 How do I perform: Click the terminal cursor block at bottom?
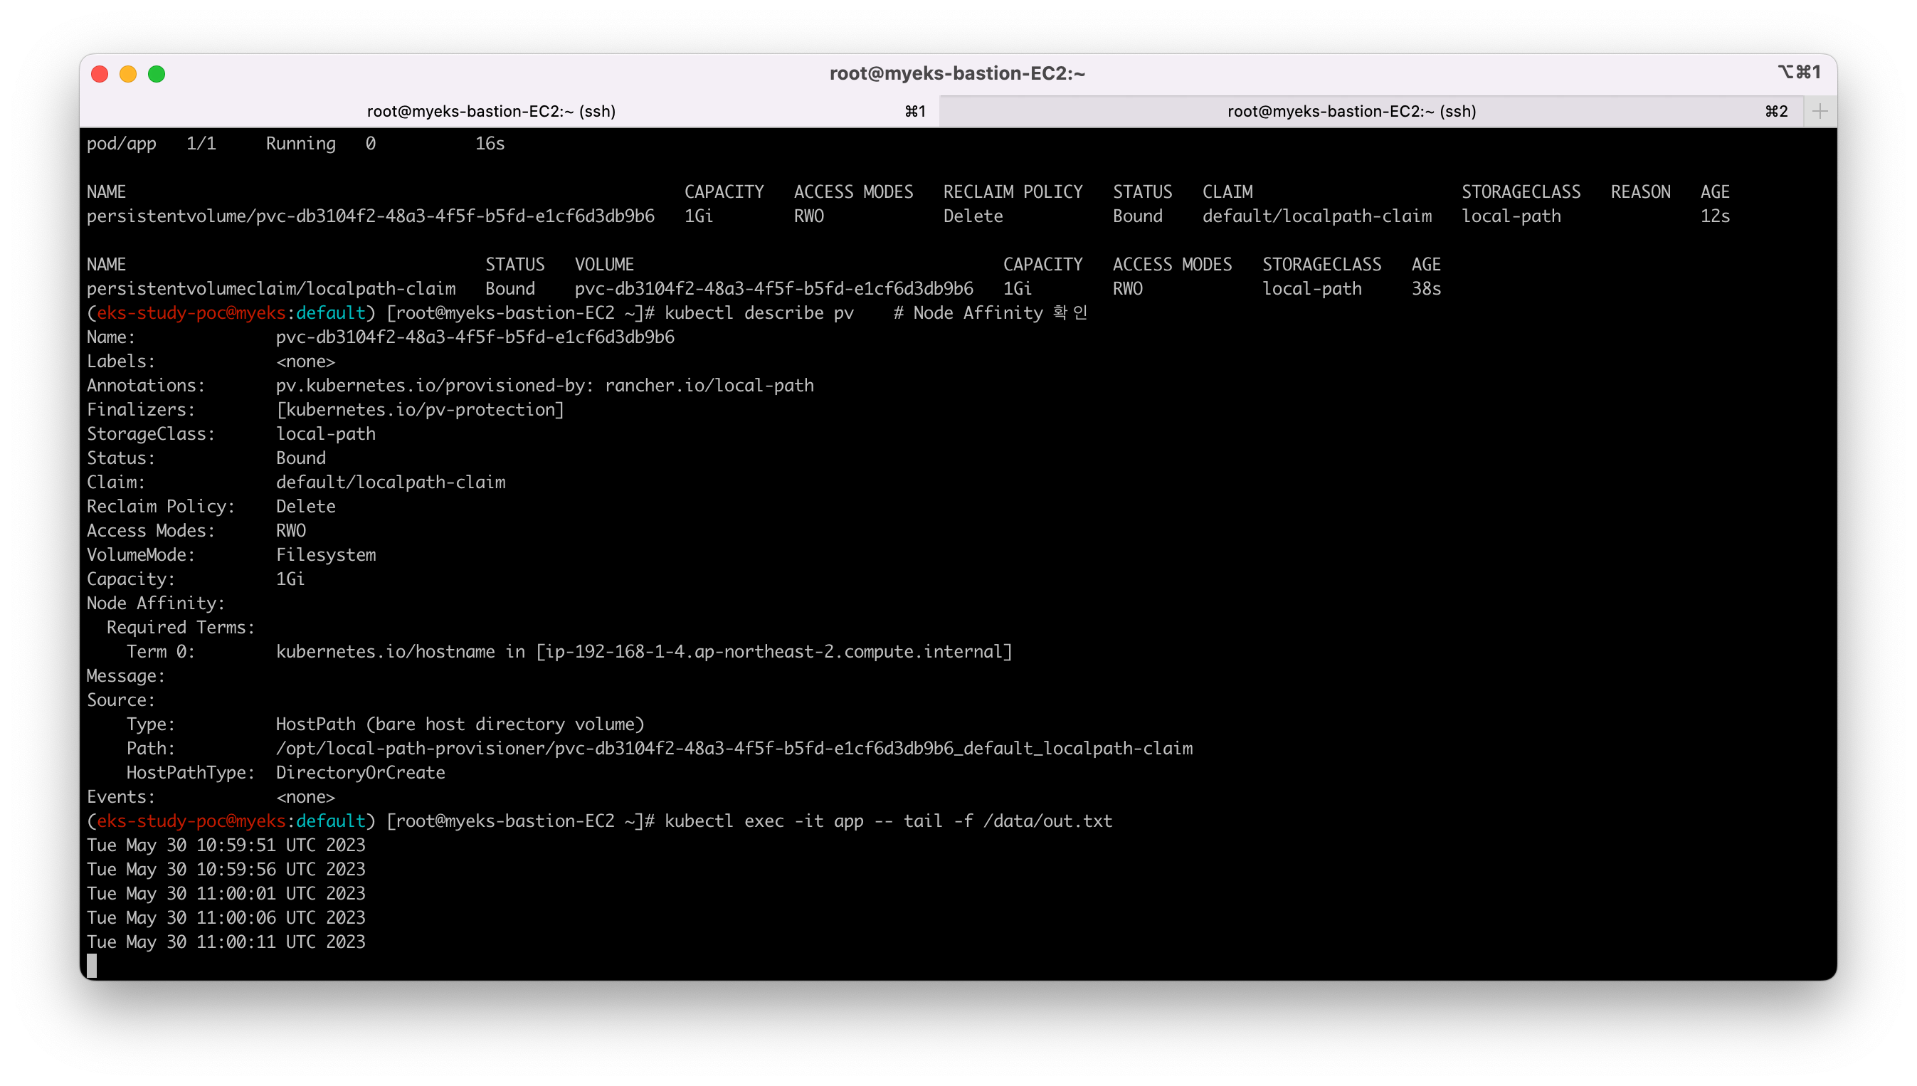92,965
